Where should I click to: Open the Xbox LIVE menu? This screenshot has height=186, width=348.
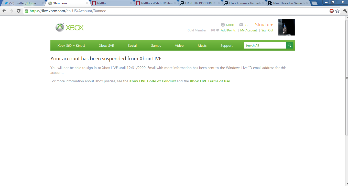106,45
